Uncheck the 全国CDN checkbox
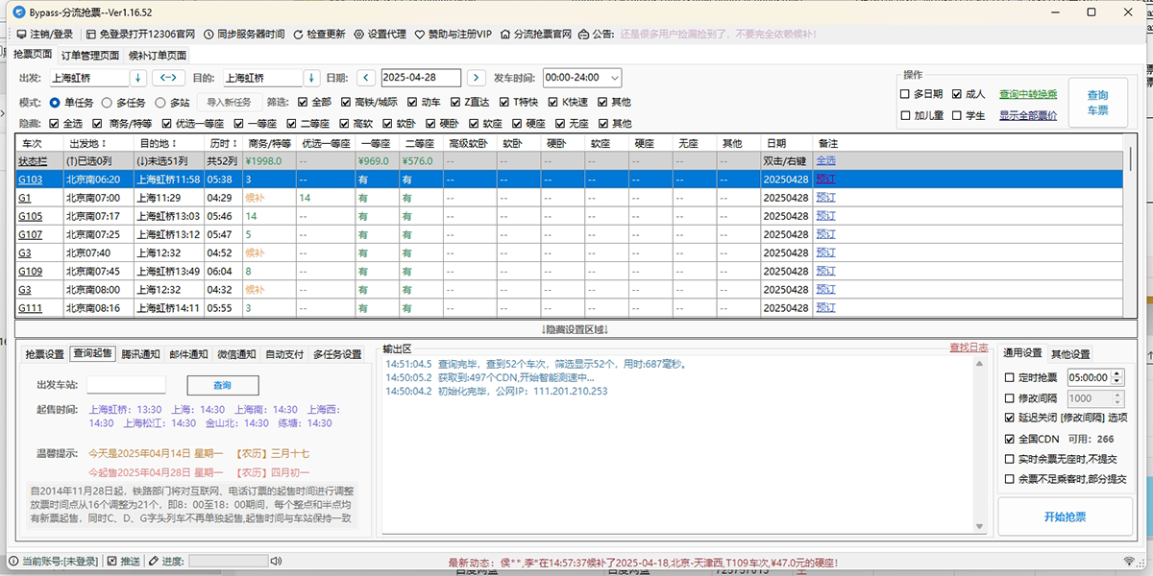 coord(1009,439)
